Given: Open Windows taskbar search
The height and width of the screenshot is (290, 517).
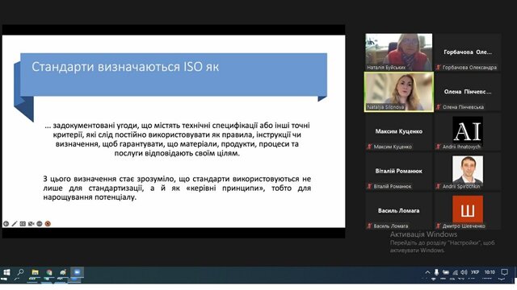Looking at the screenshot, I should pos(20,272).
